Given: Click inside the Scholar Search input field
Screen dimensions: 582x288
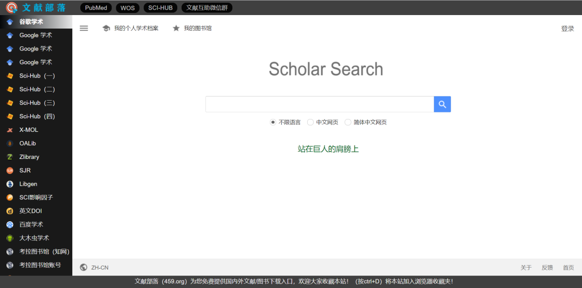Looking at the screenshot, I should click(x=320, y=104).
